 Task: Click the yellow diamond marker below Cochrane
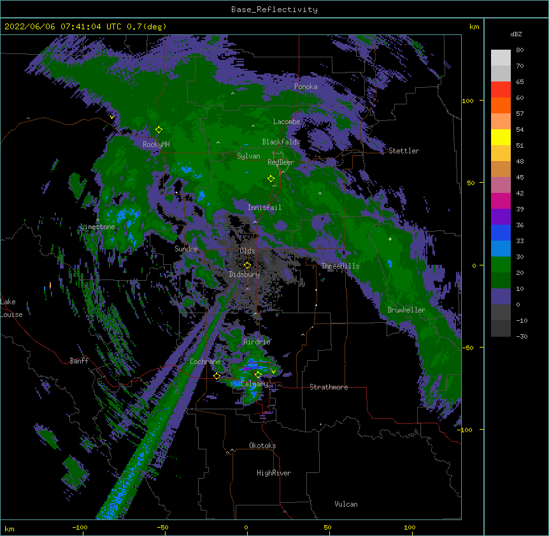click(x=217, y=376)
